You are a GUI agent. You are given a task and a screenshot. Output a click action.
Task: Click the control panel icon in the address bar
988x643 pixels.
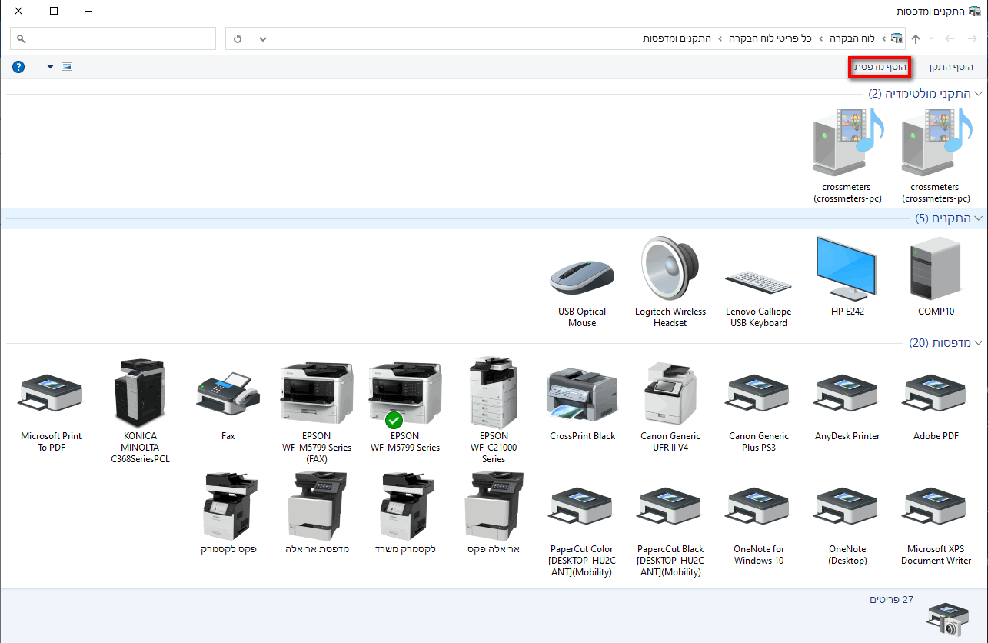(897, 38)
